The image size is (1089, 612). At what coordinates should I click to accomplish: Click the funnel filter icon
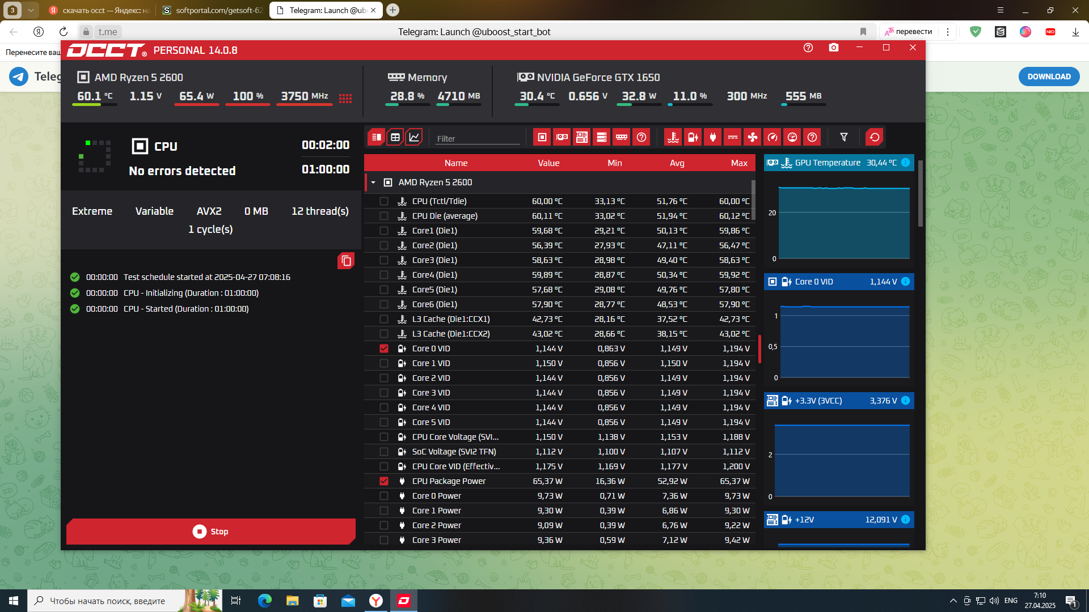[x=844, y=137]
